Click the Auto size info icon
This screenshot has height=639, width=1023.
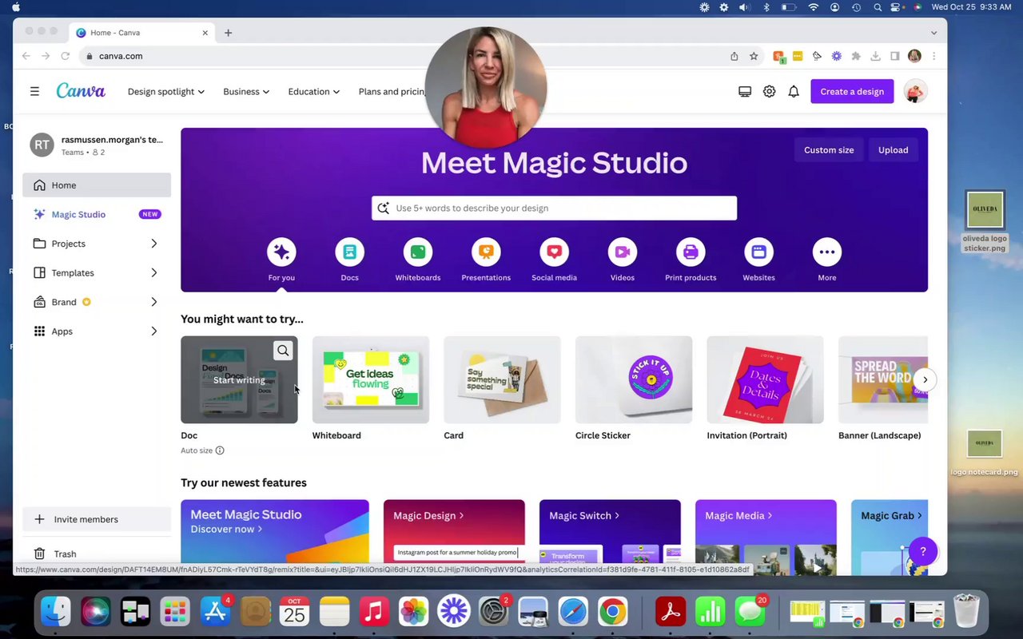220,450
